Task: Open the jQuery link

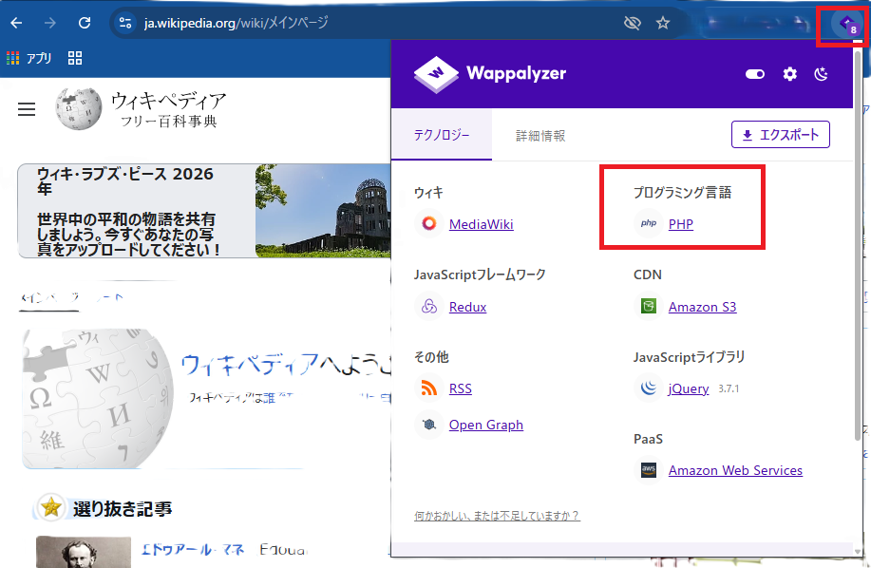Action: click(689, 388)
